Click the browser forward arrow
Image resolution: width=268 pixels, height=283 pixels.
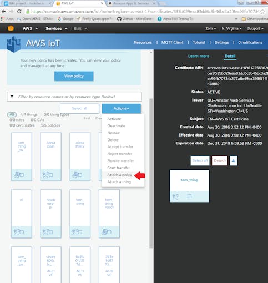click(12, 12)
